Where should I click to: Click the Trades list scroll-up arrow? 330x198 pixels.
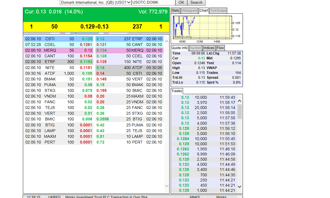pos(240,101)
